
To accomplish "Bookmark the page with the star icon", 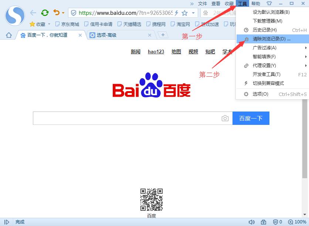I will click(x=185, y=13).
